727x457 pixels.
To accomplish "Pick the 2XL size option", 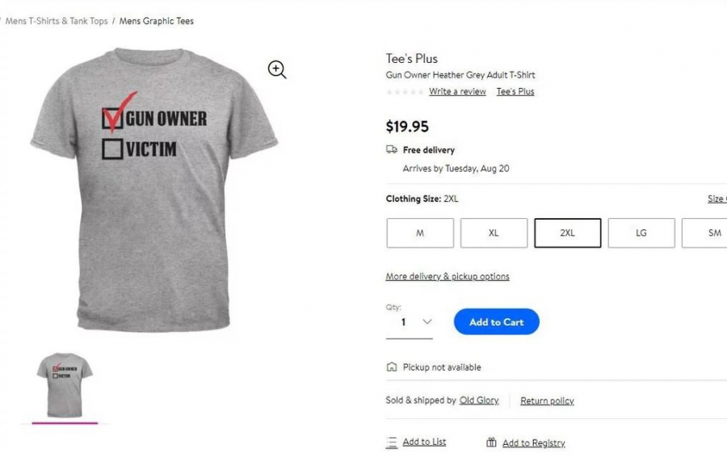I will click(x=567, y=233).
